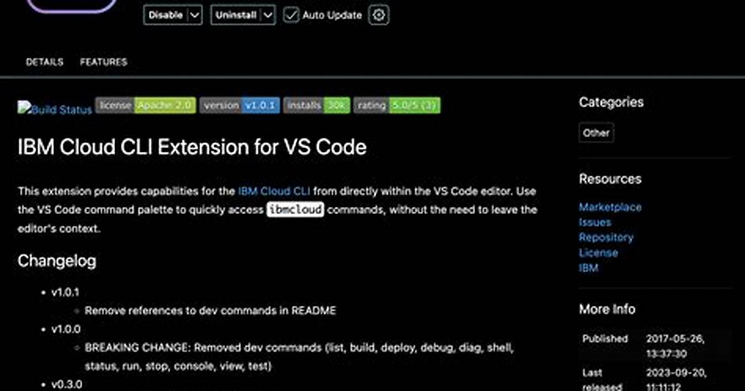Toggle the Auto Update checkbox
The width and height of the screenshot is (745, 391).
click(291, 15)
